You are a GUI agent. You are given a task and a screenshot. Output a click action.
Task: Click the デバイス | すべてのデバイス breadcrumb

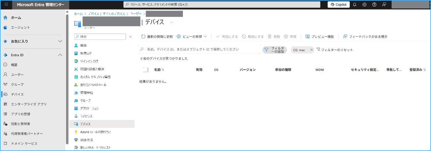[x=107, y=14]
